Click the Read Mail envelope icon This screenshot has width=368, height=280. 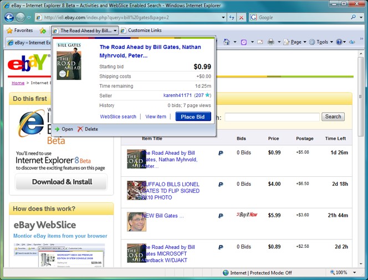point(260,42)
